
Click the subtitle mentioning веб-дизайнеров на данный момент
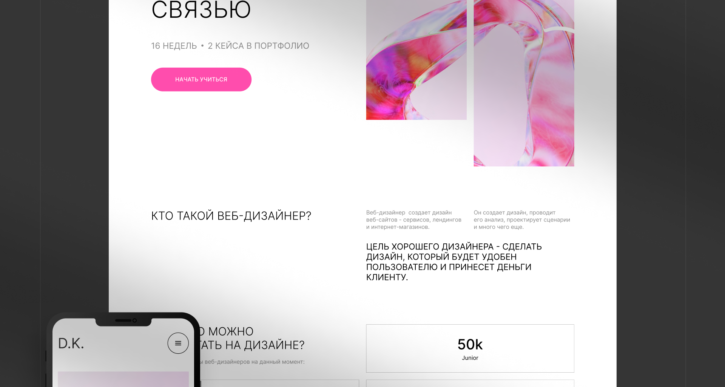coord(252,362)
